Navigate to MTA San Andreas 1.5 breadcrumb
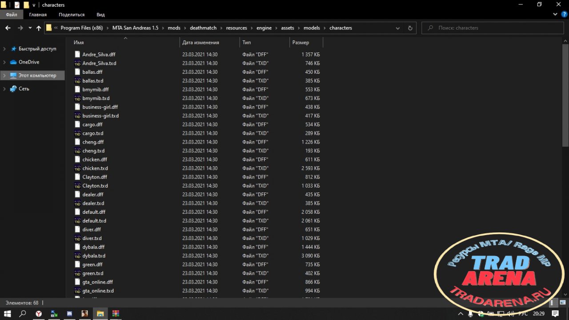The width and height of the screenshot is (569, 320). point(135,28)
